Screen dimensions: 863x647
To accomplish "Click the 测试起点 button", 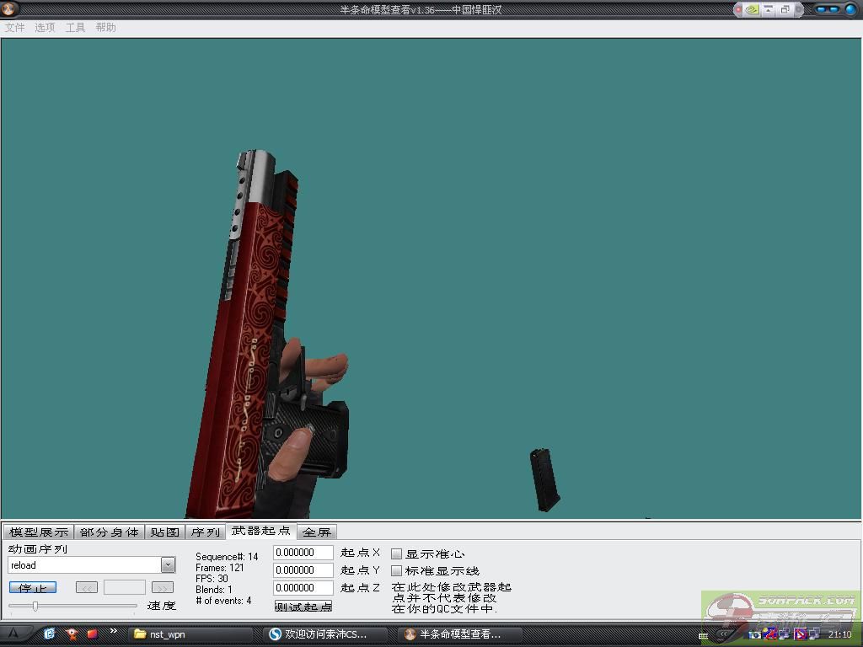I will pyautogui.click(x=303, y=606).
